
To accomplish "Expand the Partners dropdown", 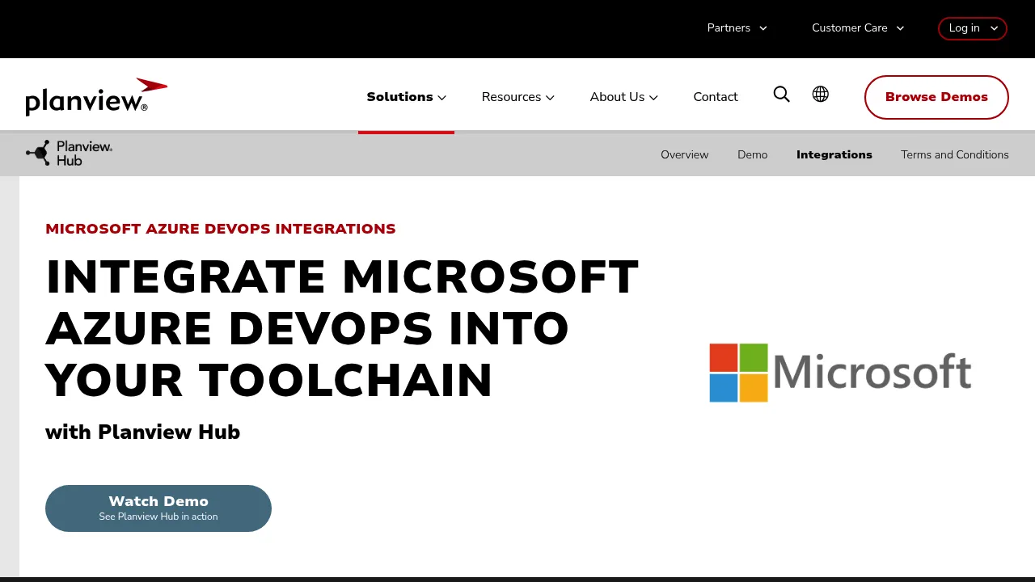I will coord(737,27).
